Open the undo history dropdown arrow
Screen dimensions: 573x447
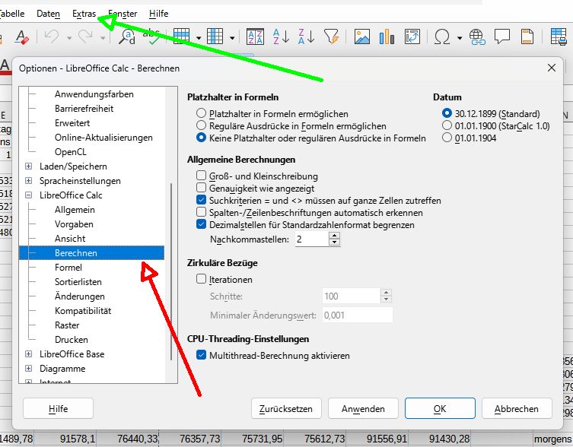(x=68, y=37)
